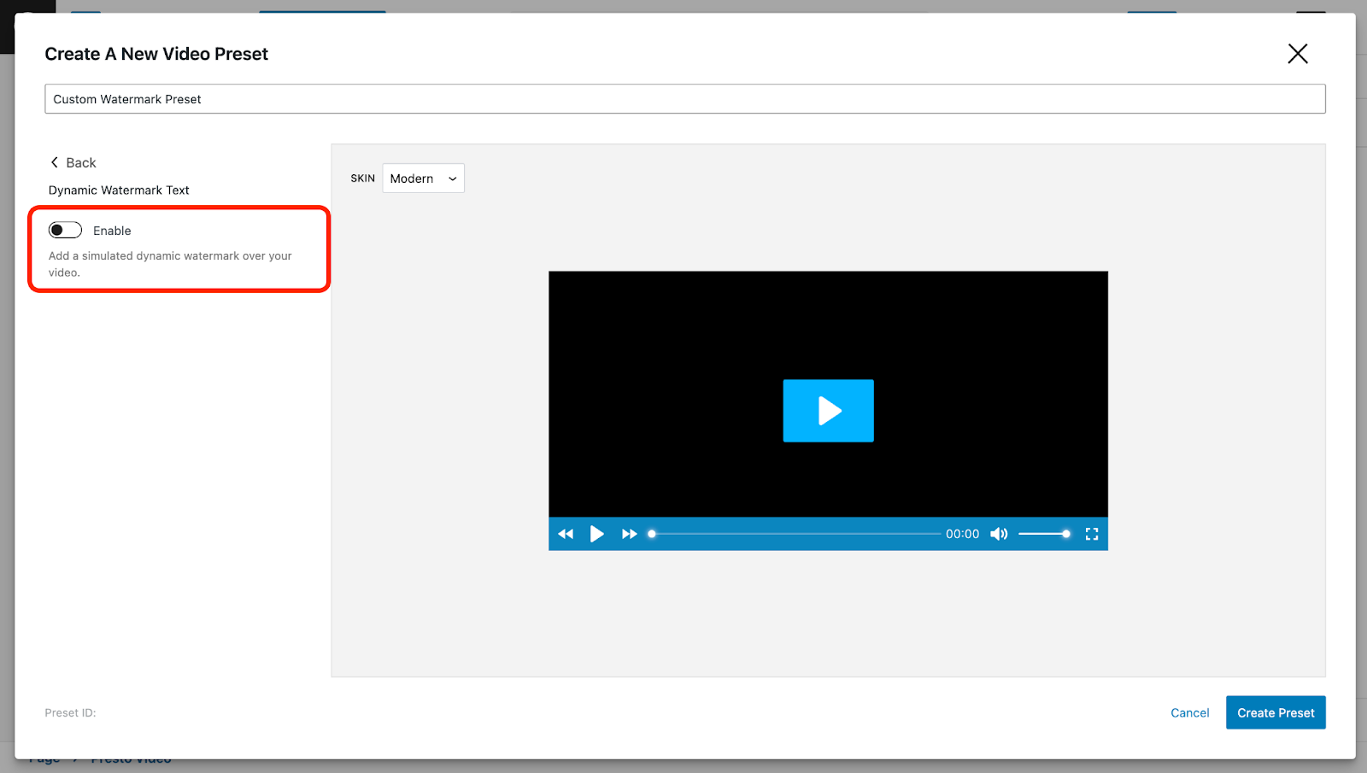Focus the preset name field
This screenshot has width=1367, height=773.
684,99
